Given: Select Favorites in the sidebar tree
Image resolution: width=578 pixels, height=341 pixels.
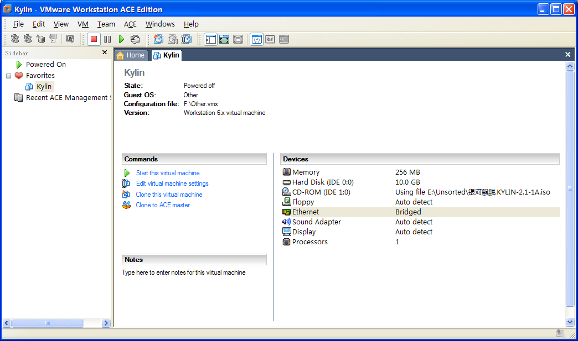Looking at the screenshot, I should point(40,75).
